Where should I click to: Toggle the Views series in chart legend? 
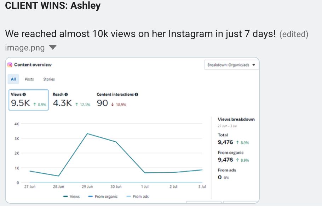click(71, 197)
